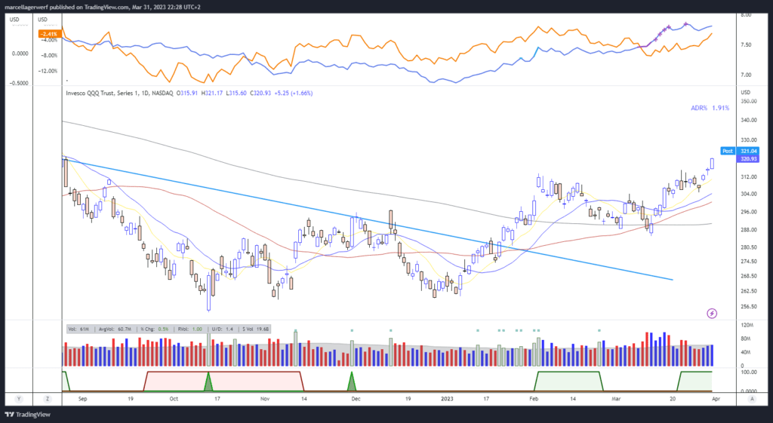Click the U/D: 1.4 readout

coord(223,329)
